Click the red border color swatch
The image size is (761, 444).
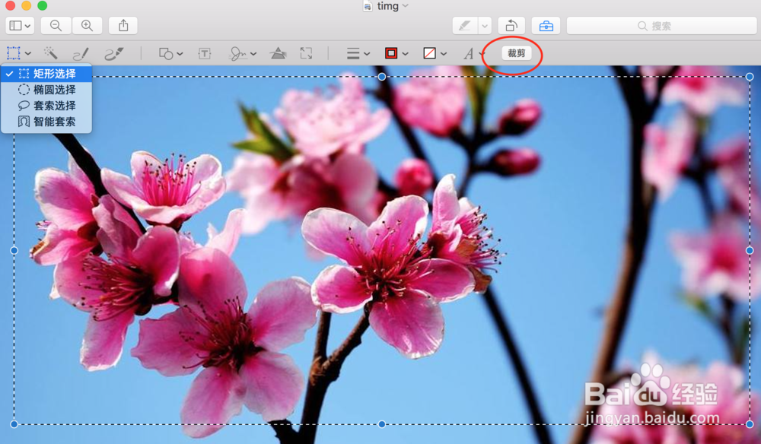[x=391, y=53]
